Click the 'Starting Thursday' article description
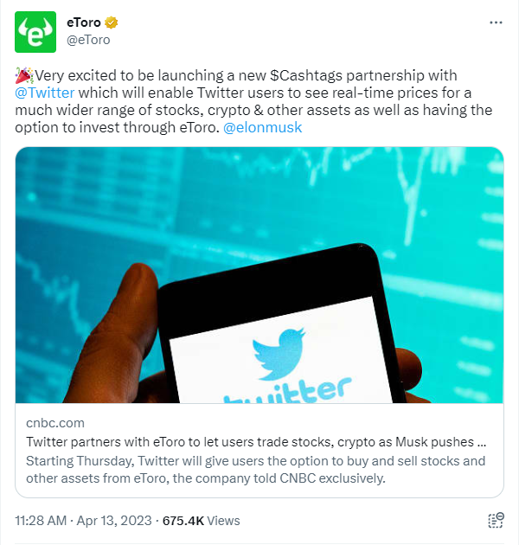Viewport: 519px width, 545px height. coord(255,470)
